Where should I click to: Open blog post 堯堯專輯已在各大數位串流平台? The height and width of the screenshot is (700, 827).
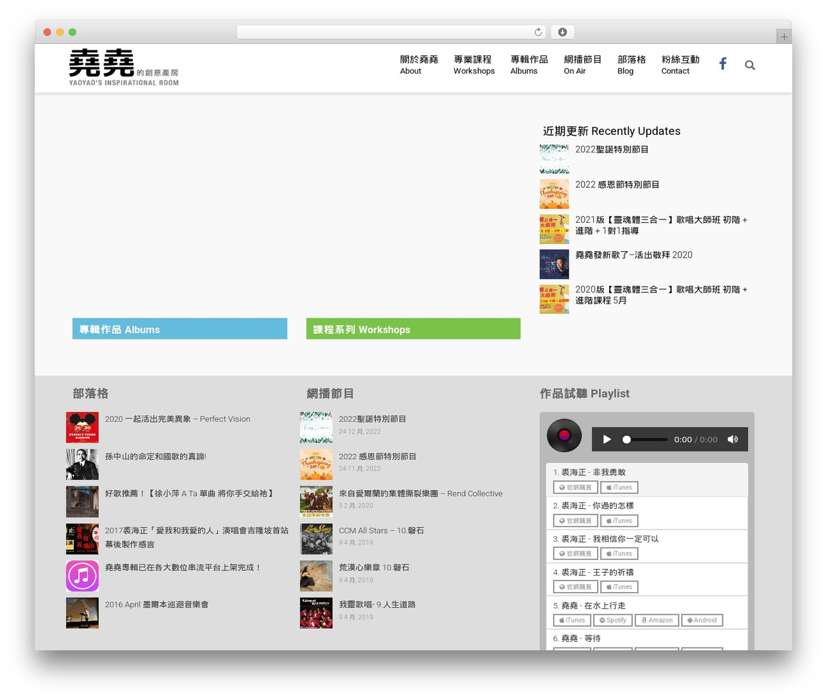click(x=183, y=568)
